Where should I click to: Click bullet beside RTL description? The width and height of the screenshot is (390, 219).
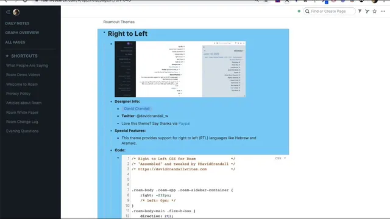point(118,138)
